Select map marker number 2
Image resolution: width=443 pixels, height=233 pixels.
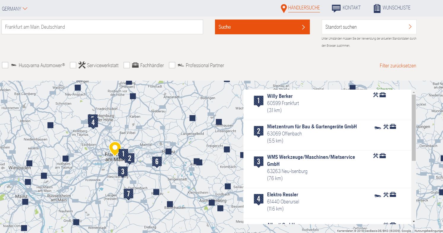129,159
